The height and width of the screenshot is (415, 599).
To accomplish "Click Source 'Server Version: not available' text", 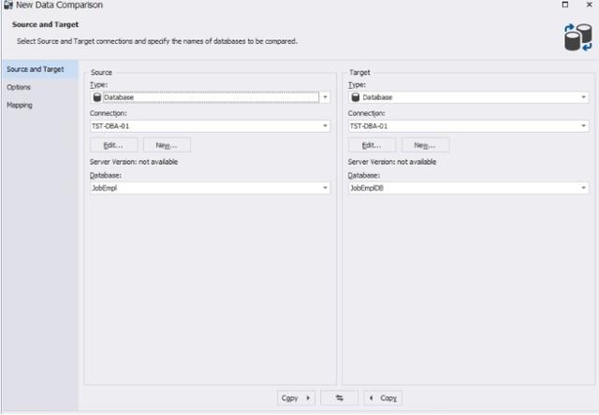I will click(134, 162).
